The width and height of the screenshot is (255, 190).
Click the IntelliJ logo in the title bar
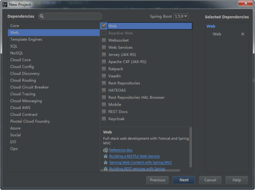pos(5,5)
